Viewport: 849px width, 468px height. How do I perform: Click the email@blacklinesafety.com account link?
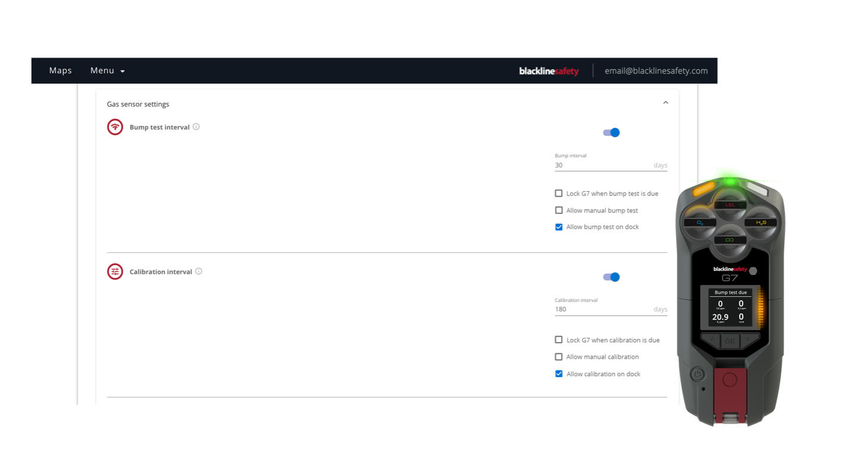pyautogui.click(x=656, y=71)
